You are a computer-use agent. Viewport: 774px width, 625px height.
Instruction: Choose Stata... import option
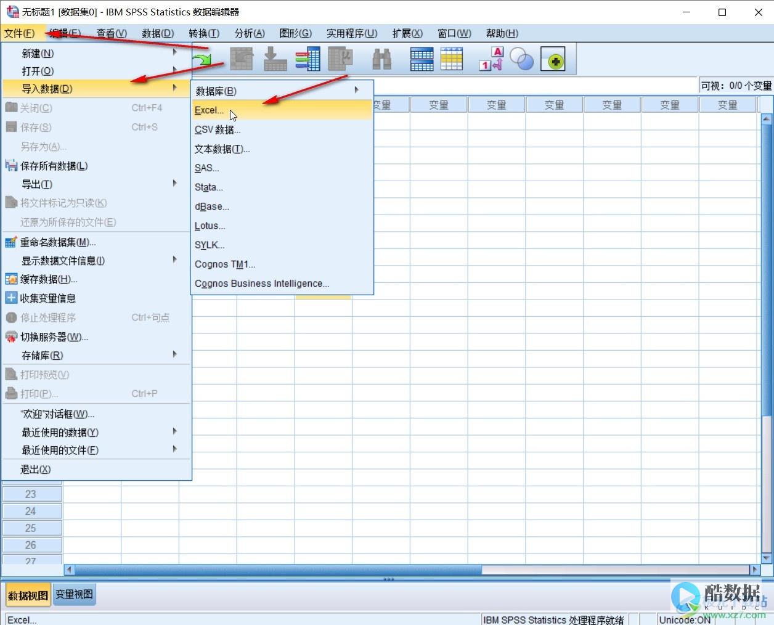[282, 187]
